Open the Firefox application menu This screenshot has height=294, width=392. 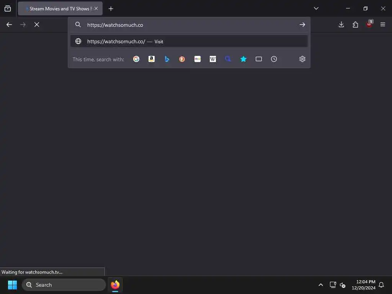(383, 24)
